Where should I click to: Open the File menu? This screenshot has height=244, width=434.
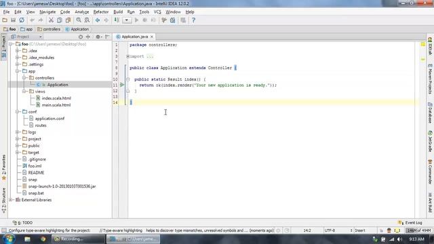[x=6, y=12]
